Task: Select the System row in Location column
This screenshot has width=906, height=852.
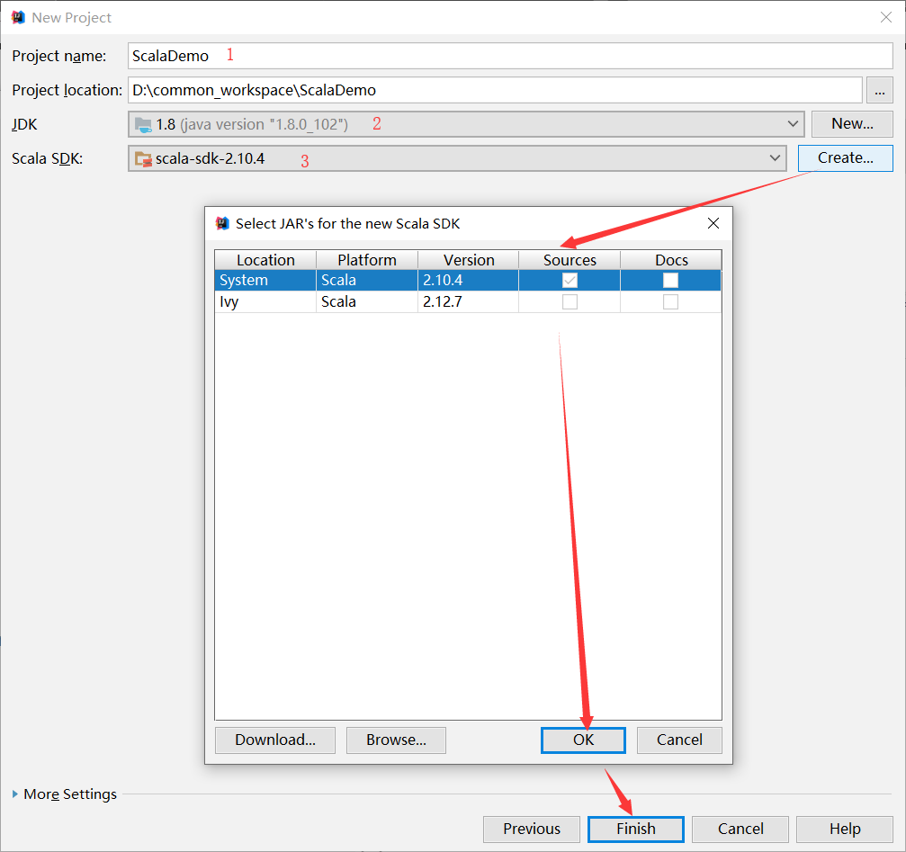Action: click(x=265, y=280)
